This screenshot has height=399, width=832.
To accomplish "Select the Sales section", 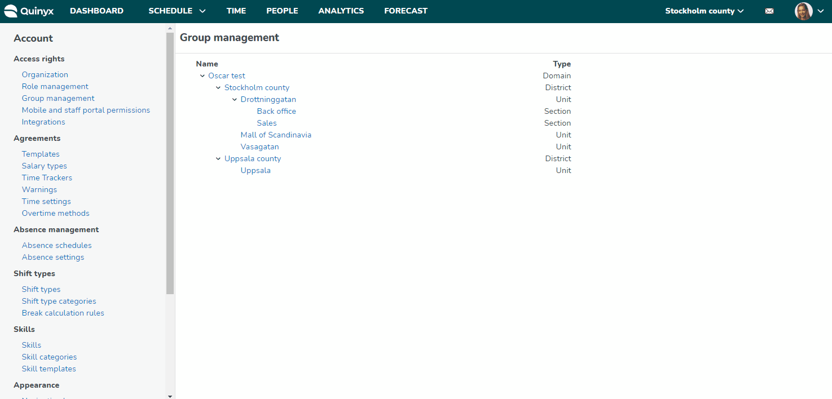I will (x=267, y=123).
